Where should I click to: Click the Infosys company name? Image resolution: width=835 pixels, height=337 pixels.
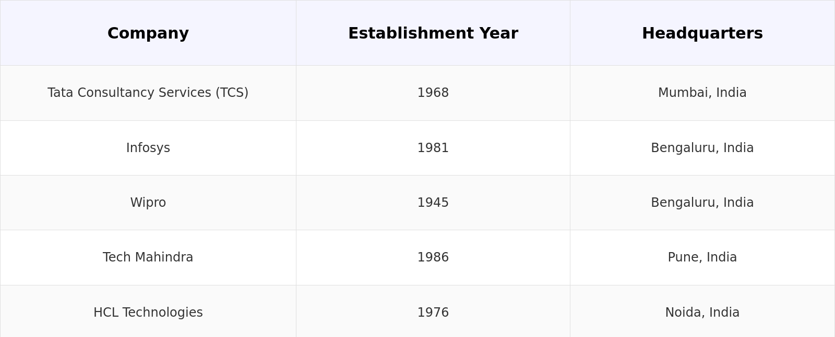point(148,148)
